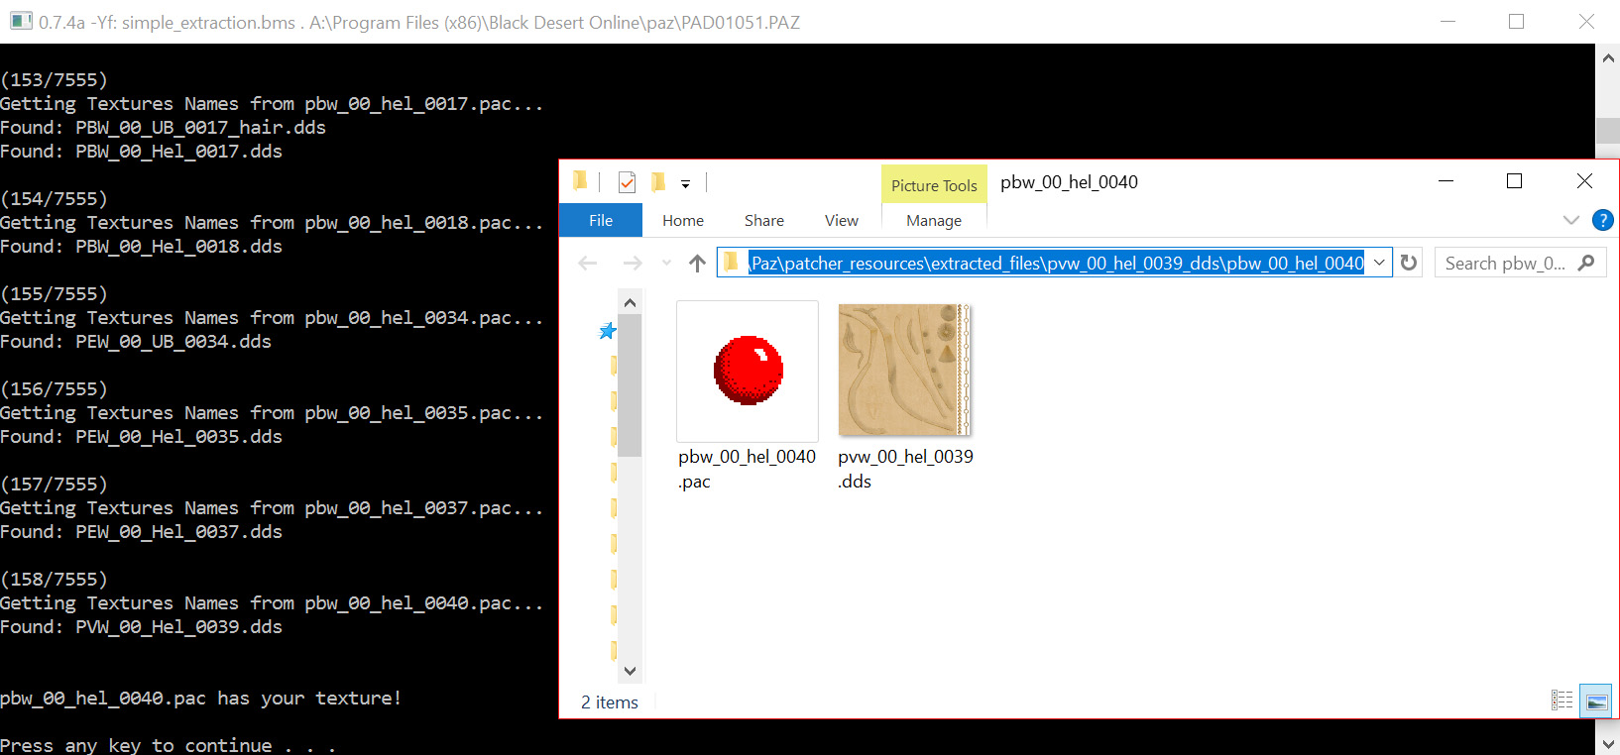Screen dimensions: 1620x755
Task: Go up one folder level
Action: (697, 263)
